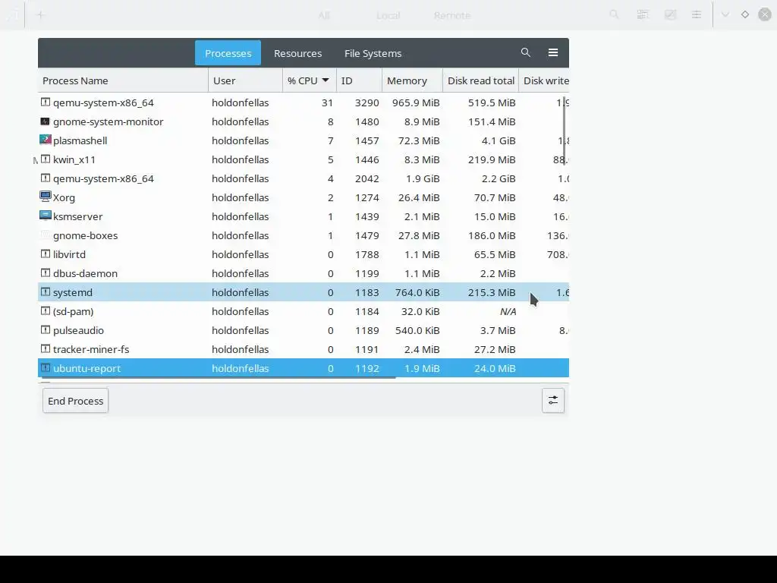777x583 pixels.
Task: Toggle sort order on % CPU column
Action: (x=310, y=80)
